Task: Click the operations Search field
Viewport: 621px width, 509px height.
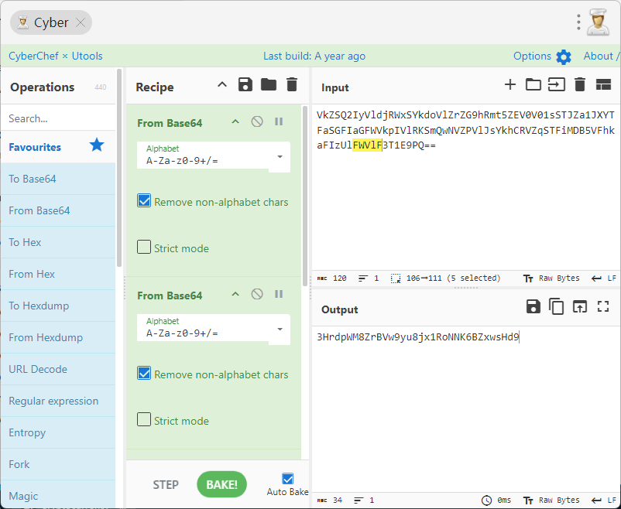Action: (58, 118)
